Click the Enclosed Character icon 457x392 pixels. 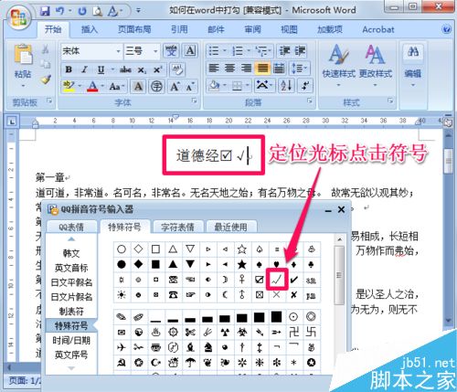point(156,87)
